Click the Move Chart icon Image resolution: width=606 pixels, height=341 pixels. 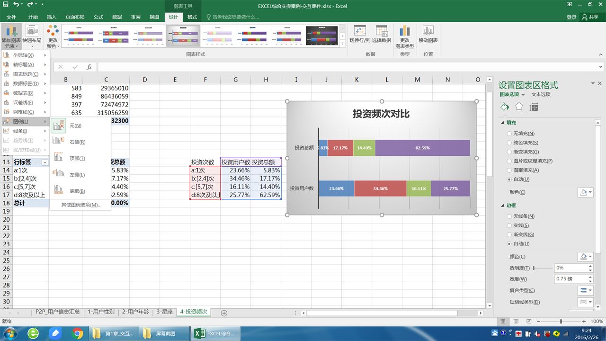click(x=428, y=34)
